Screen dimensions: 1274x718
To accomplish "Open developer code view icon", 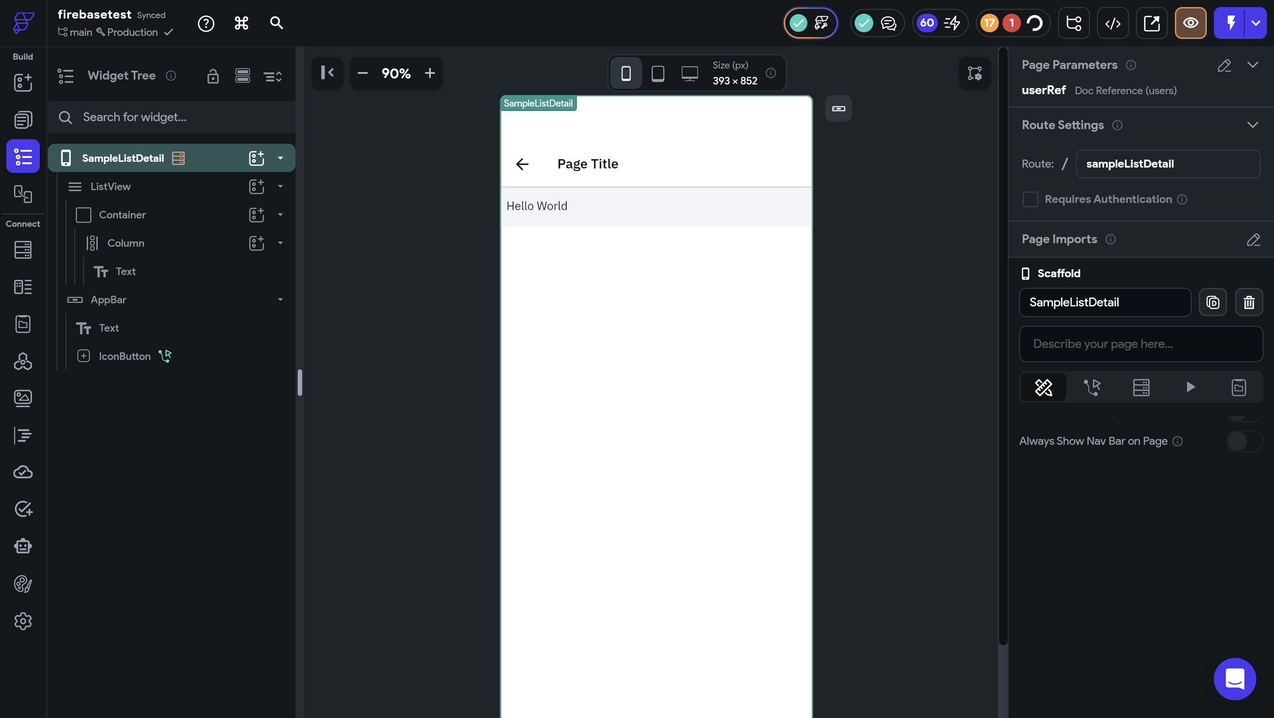I will click(1112, 23).
